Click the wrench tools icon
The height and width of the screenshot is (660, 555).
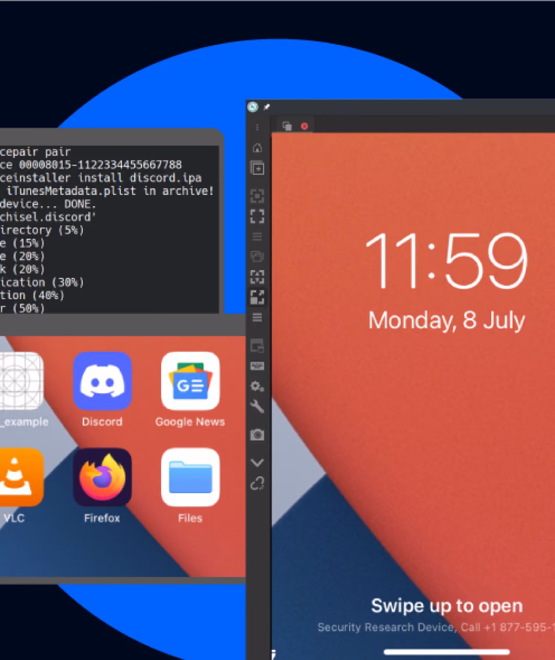click(257, 406)
